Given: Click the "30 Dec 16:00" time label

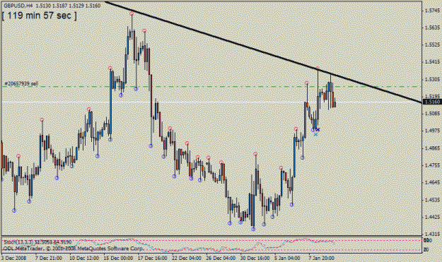Looking at the screenshot, I should tap(255, 258).
